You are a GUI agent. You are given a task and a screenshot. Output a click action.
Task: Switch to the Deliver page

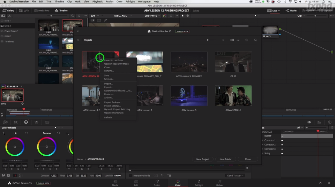point(219,183)
